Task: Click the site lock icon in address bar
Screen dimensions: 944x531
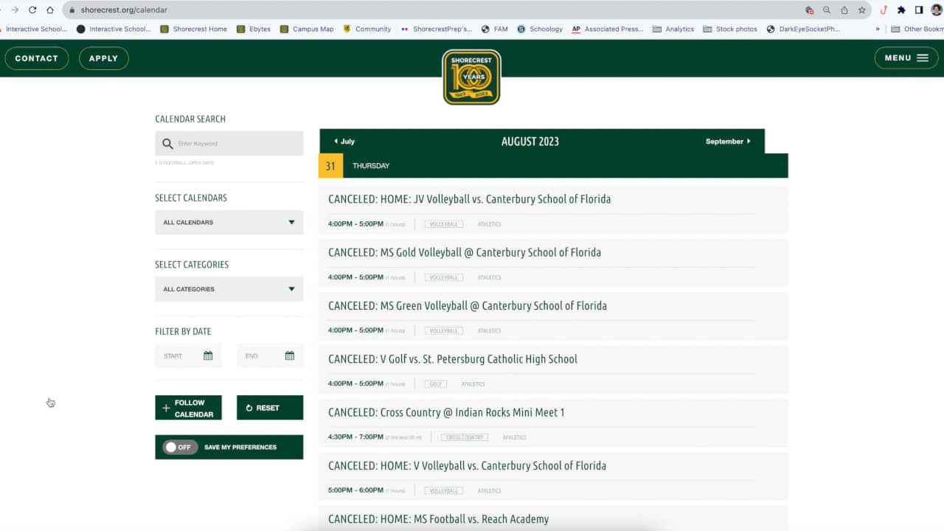Action: pos(72,10)
